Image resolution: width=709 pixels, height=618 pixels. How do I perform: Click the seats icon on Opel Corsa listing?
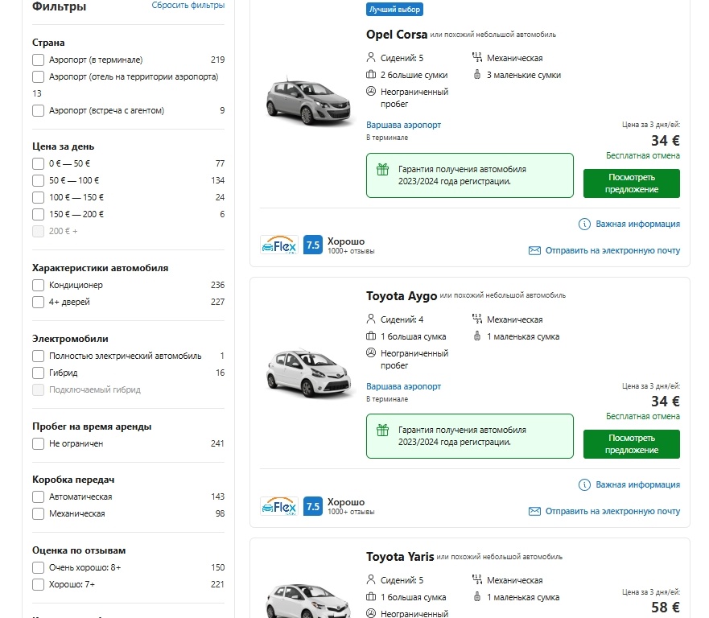pyautogui.click(x=369, y=57)
